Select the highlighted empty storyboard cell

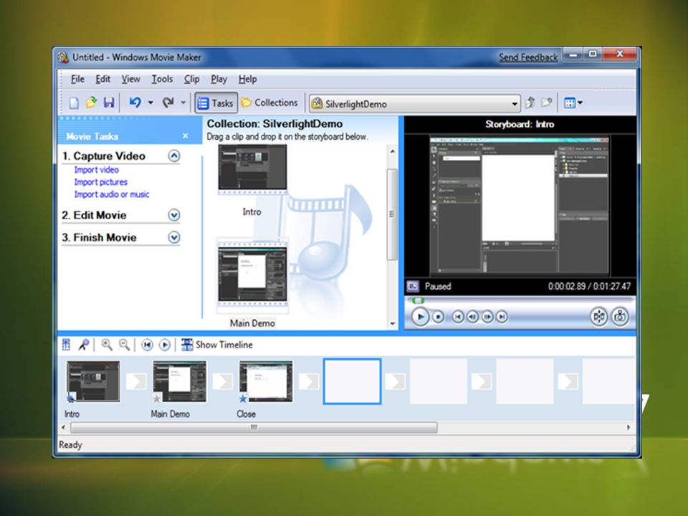tap(352, 381)
